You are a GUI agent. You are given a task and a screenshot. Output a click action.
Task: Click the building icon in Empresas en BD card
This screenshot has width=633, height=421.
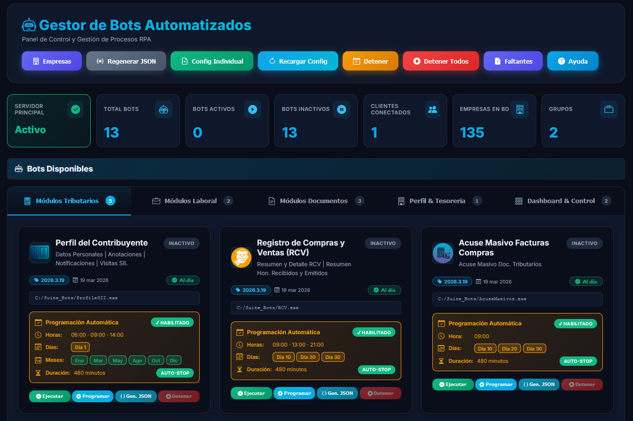[520, 109]
